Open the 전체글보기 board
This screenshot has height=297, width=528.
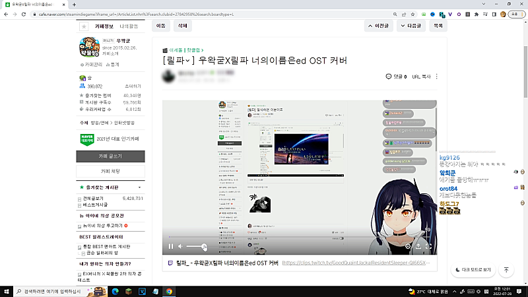click(x=93, y=199)
